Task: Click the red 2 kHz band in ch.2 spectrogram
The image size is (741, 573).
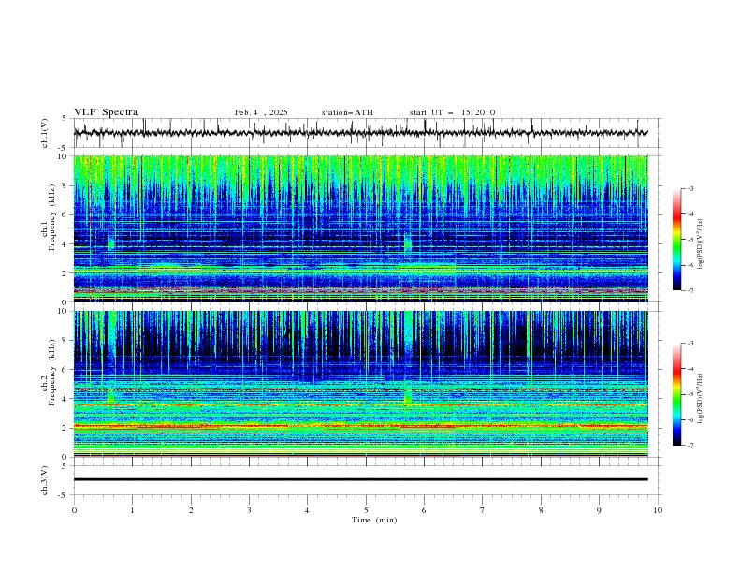Action: pyautogui.click(x=360, y=426)
